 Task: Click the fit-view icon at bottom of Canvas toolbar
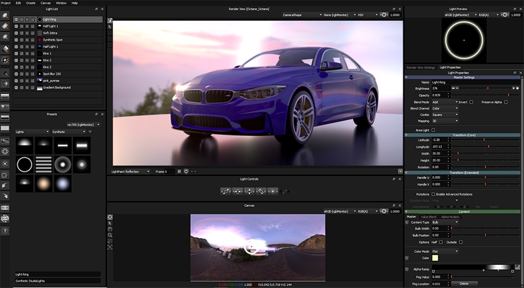tap(110, 247)
